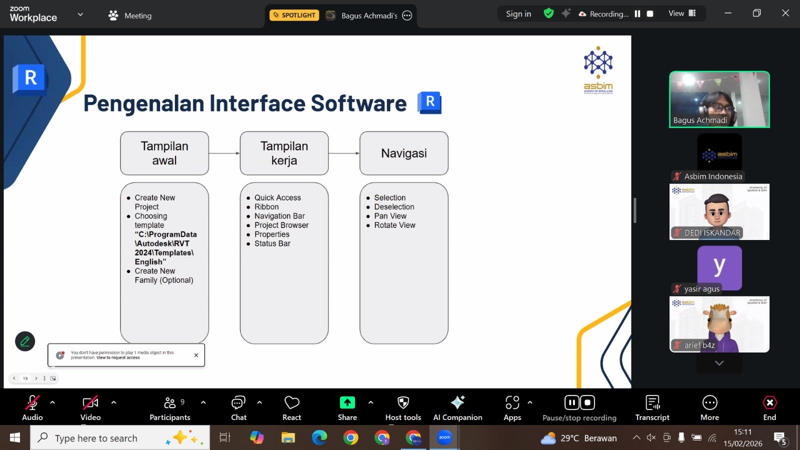Click the Sign in button
Image resolution: width=800 pixels, height=450 pixels.
[518, 14]
